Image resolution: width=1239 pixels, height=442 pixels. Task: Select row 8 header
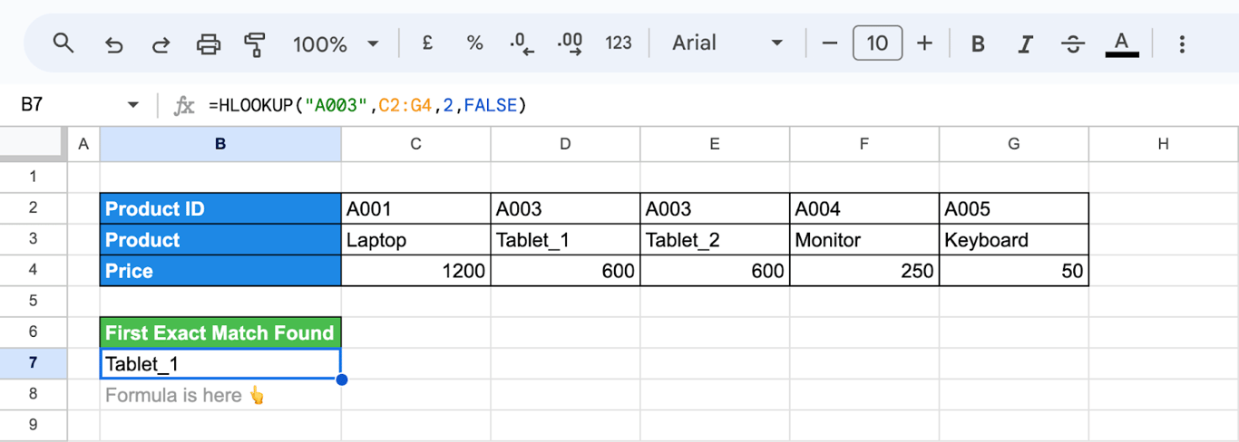(x=33, y=394)
